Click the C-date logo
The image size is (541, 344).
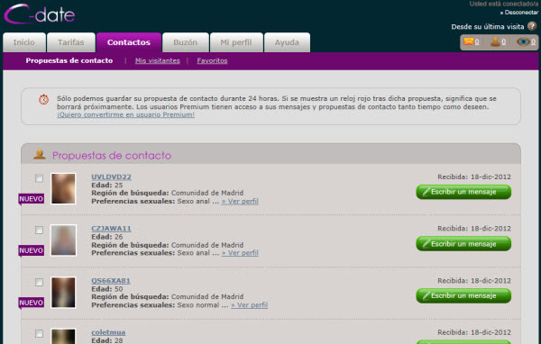[x=40, y=14]
